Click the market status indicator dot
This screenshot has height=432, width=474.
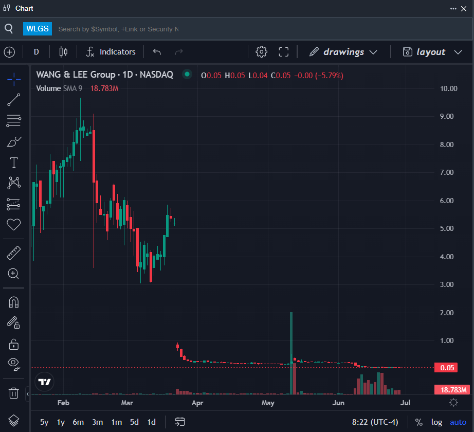[187, 74]
